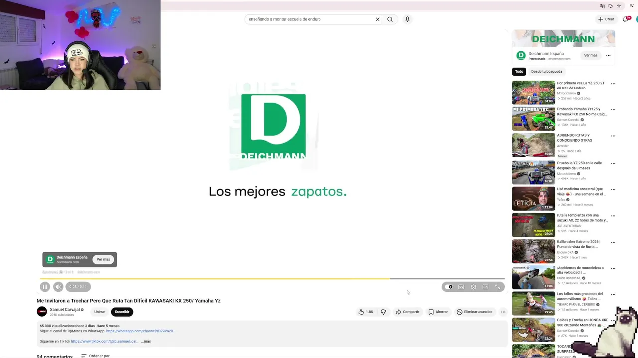This screenshot has height=358, width=638.
Task: Clear the search box with the X
Action: pos(377,19)
